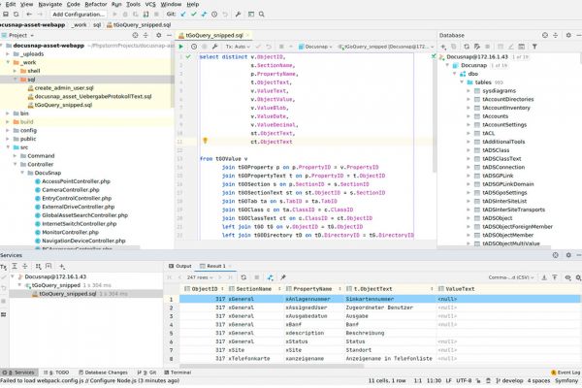Refresh the database tree
582x388 pixels.
click(x=468, y=46)
